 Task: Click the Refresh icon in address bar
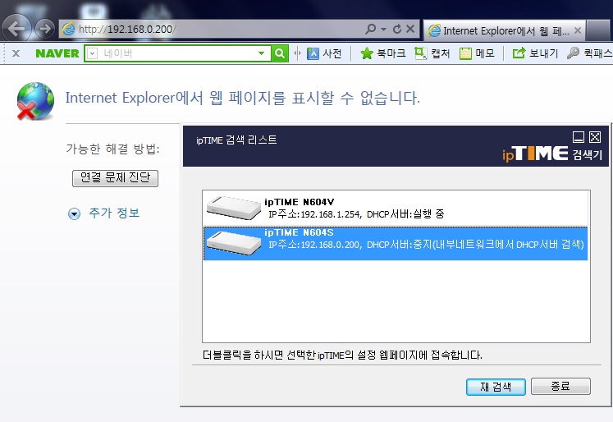(x=397, y=29)
